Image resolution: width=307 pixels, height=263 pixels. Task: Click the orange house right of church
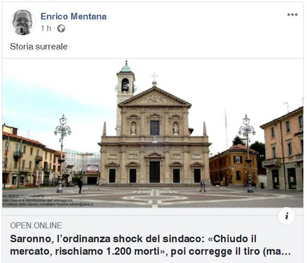[234, 165]
